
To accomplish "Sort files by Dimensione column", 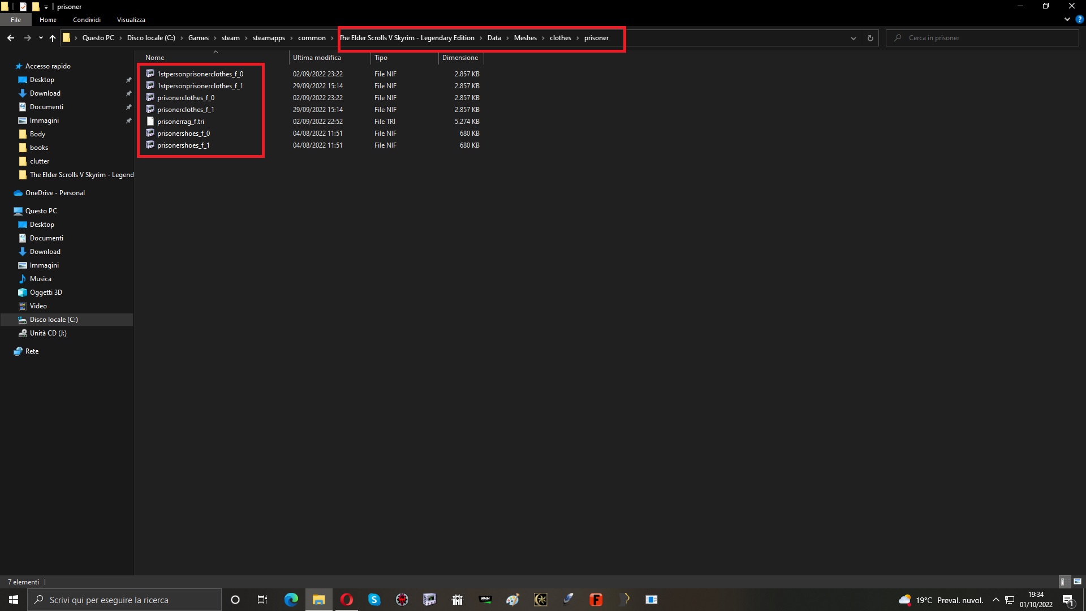I will point(460,58).
